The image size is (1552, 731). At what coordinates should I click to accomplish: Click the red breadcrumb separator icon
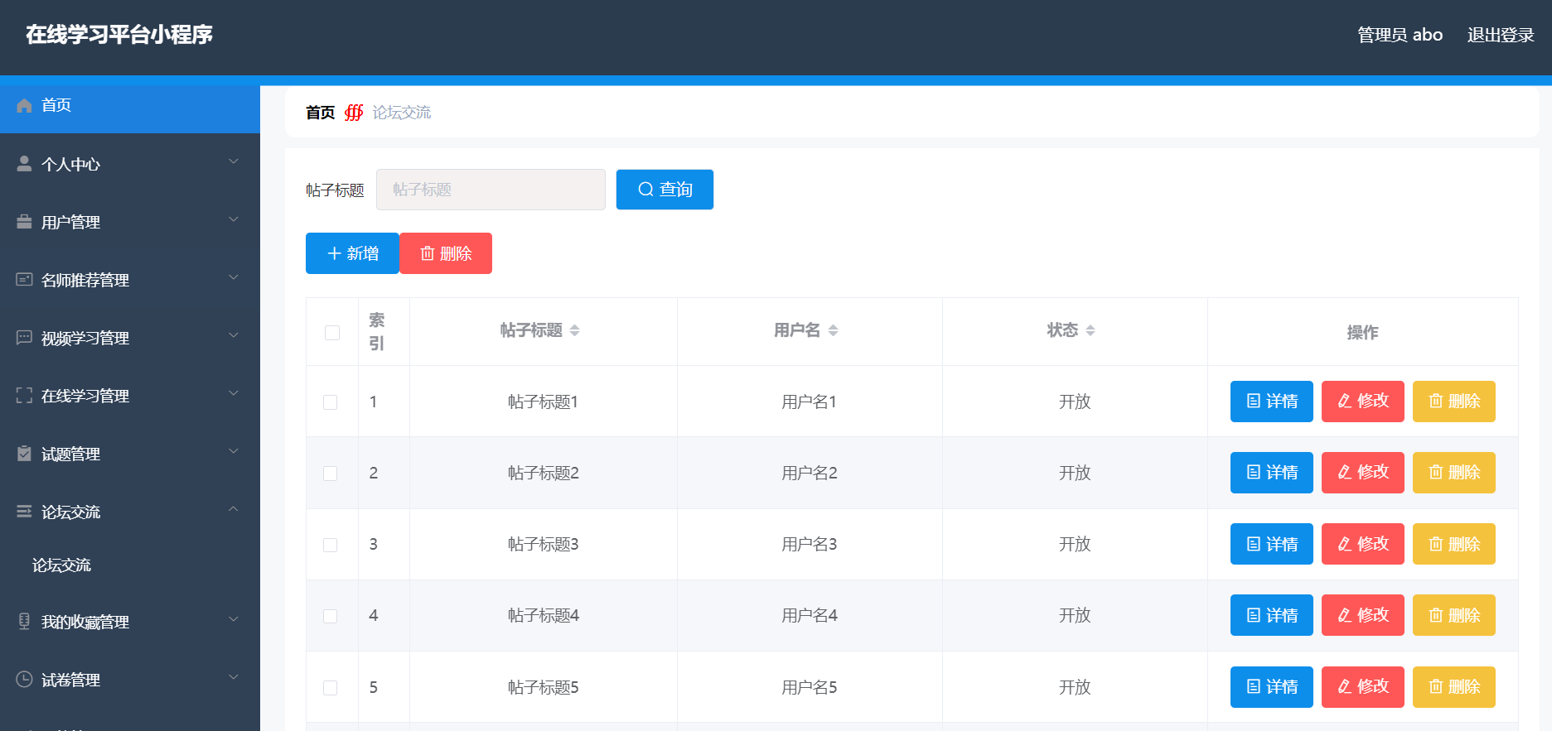click(x=354, y=113)
